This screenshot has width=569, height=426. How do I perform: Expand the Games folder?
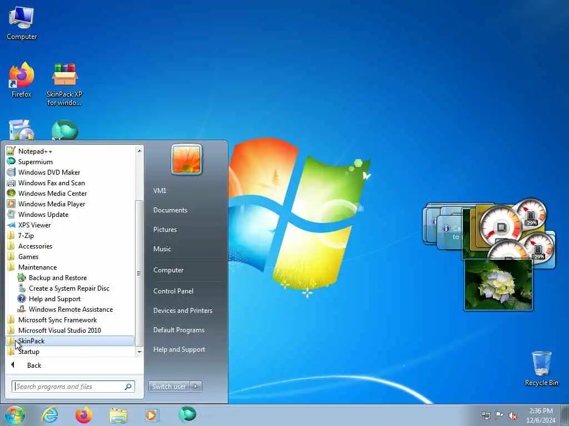[28, 256]
